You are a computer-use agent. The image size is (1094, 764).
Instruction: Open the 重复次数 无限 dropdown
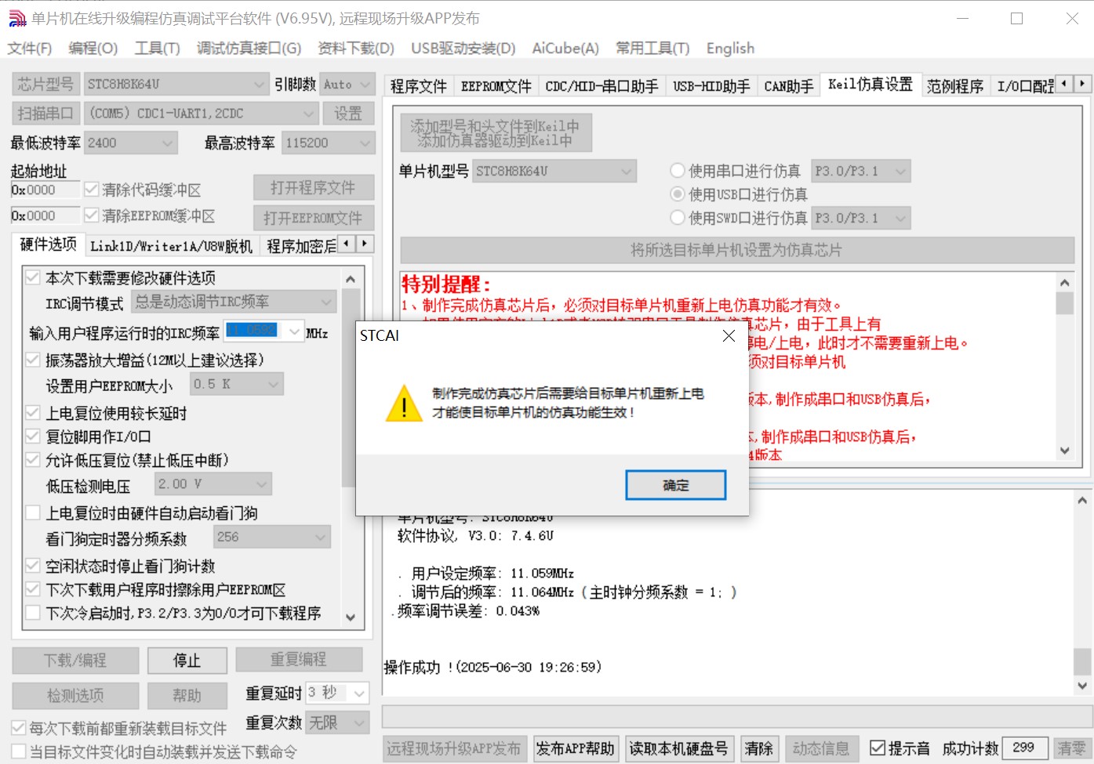[336, 722]
